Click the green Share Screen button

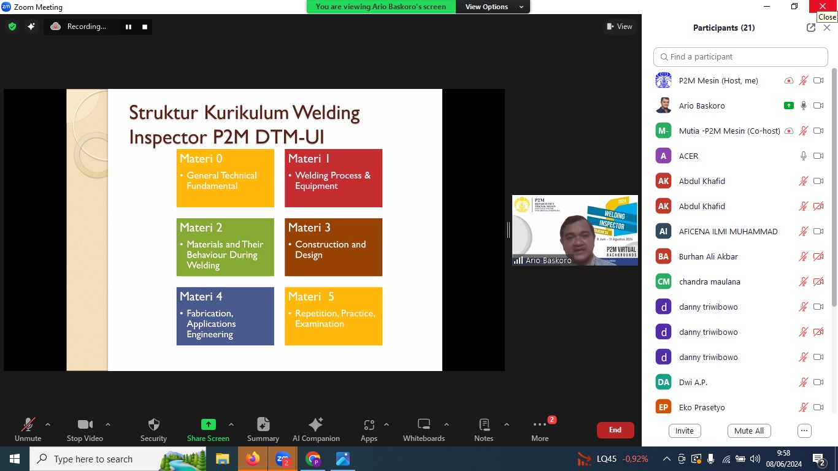208,430
